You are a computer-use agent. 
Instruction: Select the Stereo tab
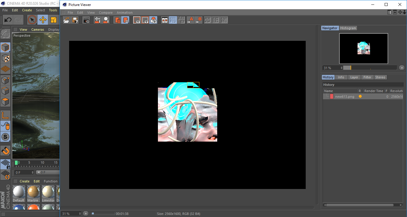tap(380, 77)
